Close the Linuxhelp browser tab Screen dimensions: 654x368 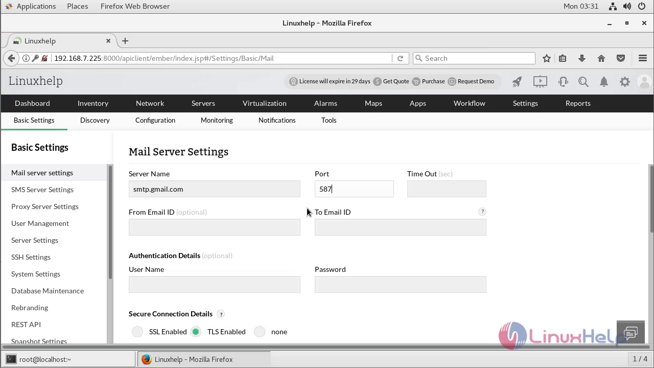[x=108, y=41]
